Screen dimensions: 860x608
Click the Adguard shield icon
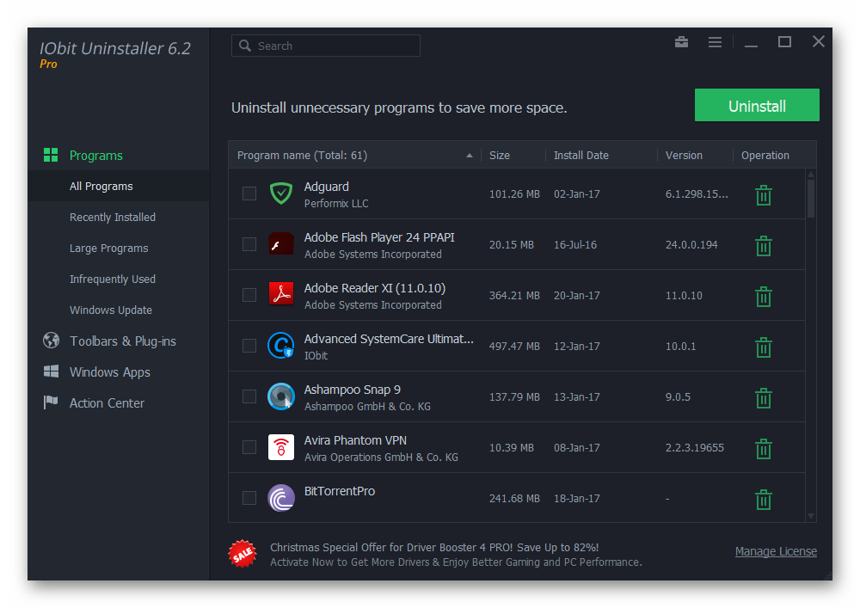(281, 193)
